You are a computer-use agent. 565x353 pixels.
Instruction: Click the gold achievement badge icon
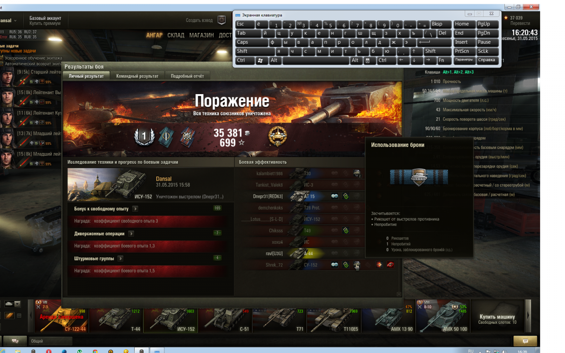tap(277, 136)
